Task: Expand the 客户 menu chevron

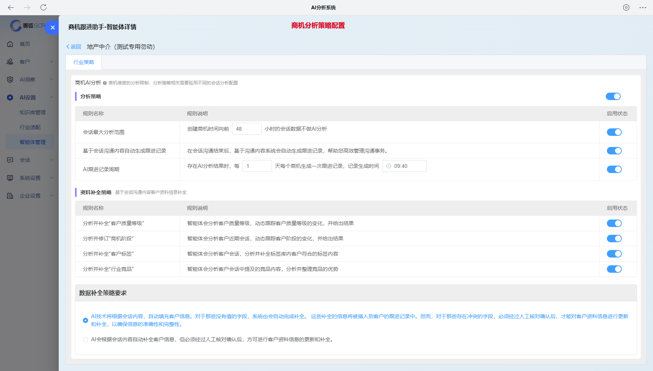Action: (x=52, y=61)
